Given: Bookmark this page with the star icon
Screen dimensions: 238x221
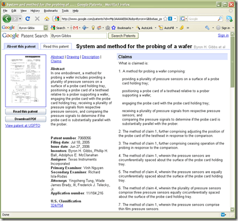Looking at the screenshot, I should 165,19.
